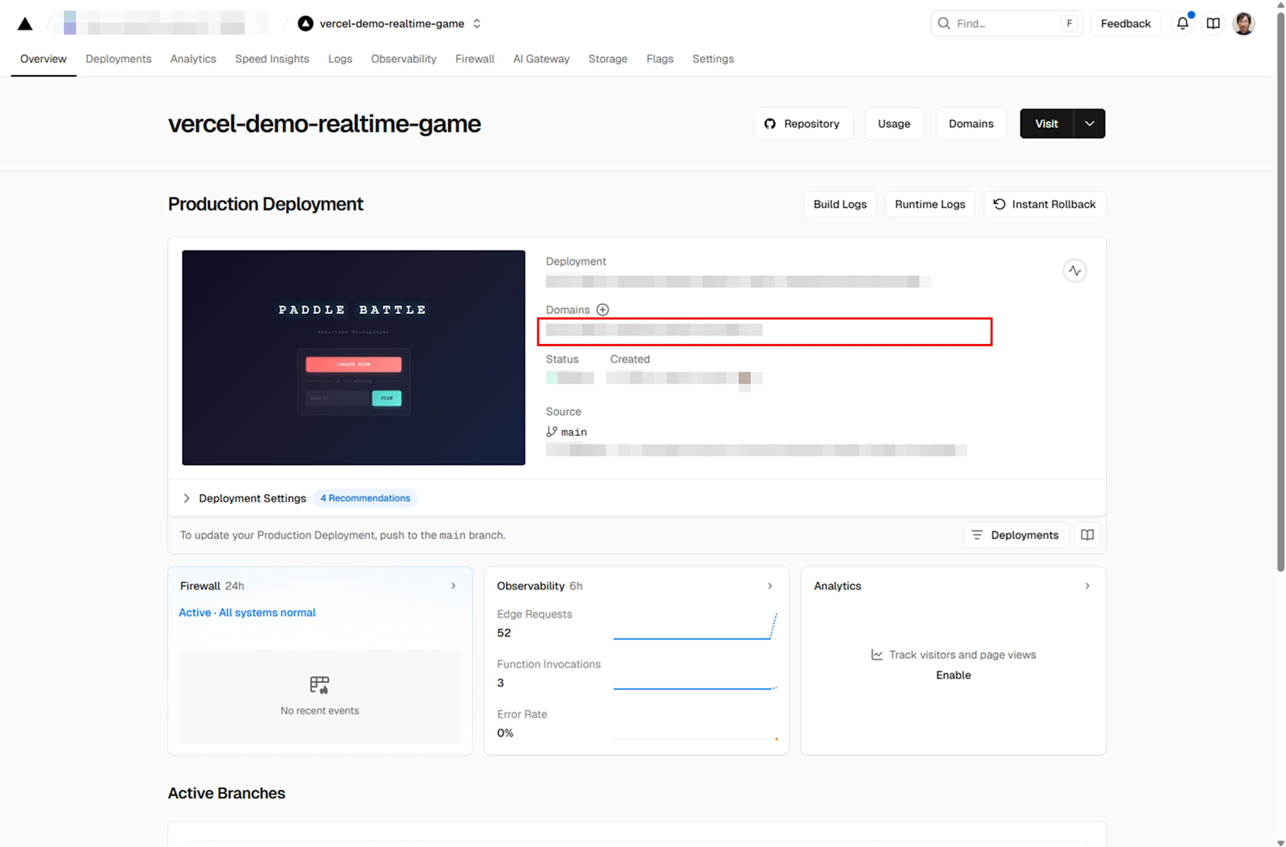Open the Visit button dropdown arrow

[x=1089, y=123]
